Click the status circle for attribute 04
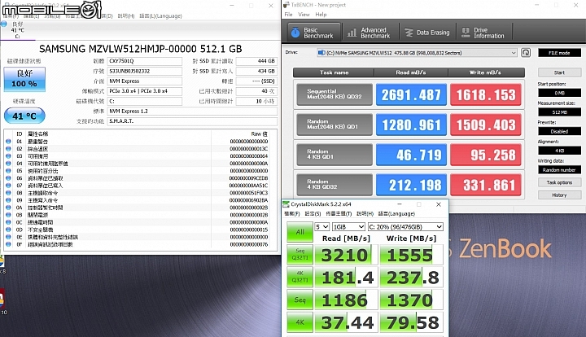Screen dimensions: 586x337 (x=8, y=164)
